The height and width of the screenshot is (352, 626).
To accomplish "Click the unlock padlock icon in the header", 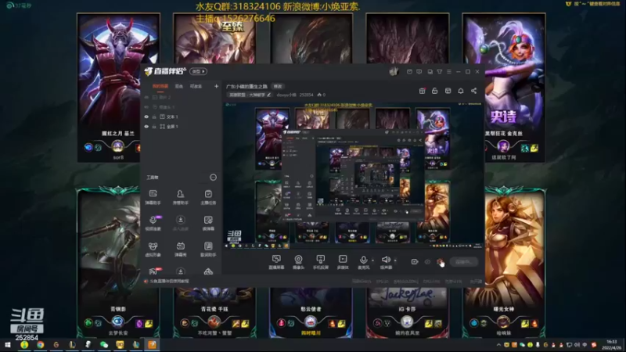I will click(x=435, y=91).
